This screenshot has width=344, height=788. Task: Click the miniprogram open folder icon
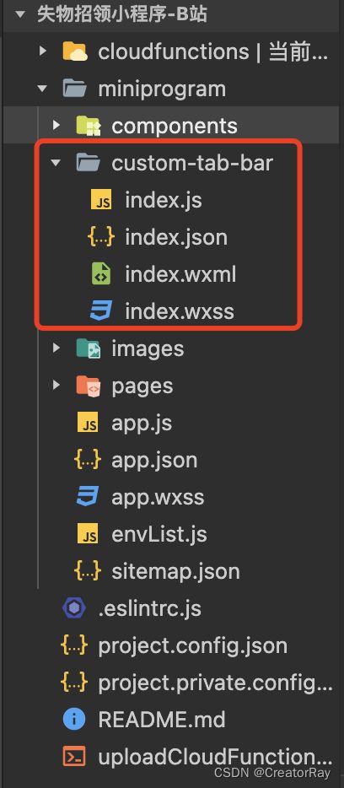(x=75, y=89)
